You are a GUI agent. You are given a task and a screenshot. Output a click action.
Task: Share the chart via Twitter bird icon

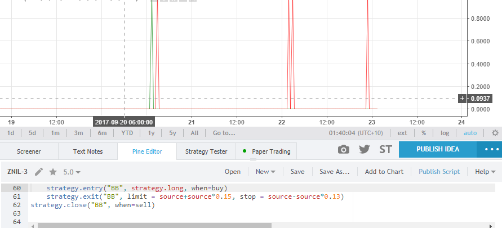point(365,149)
